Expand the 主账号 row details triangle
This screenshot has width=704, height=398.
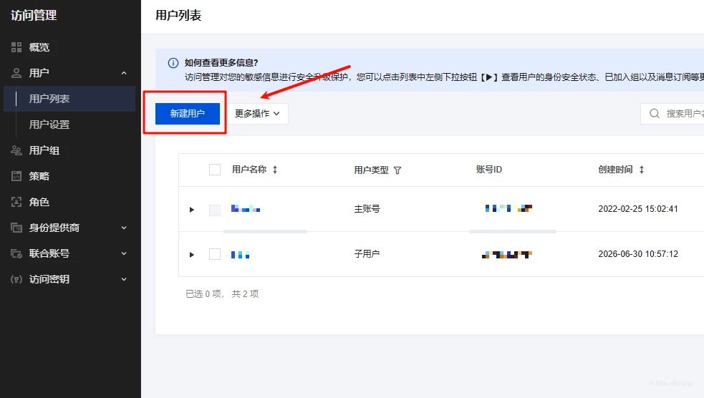192,210
